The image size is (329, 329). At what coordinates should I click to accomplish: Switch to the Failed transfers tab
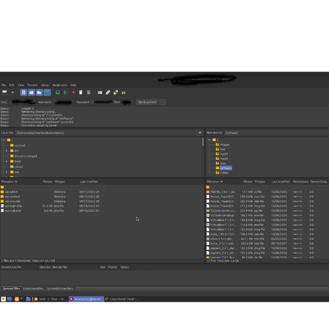click(33, 289)
